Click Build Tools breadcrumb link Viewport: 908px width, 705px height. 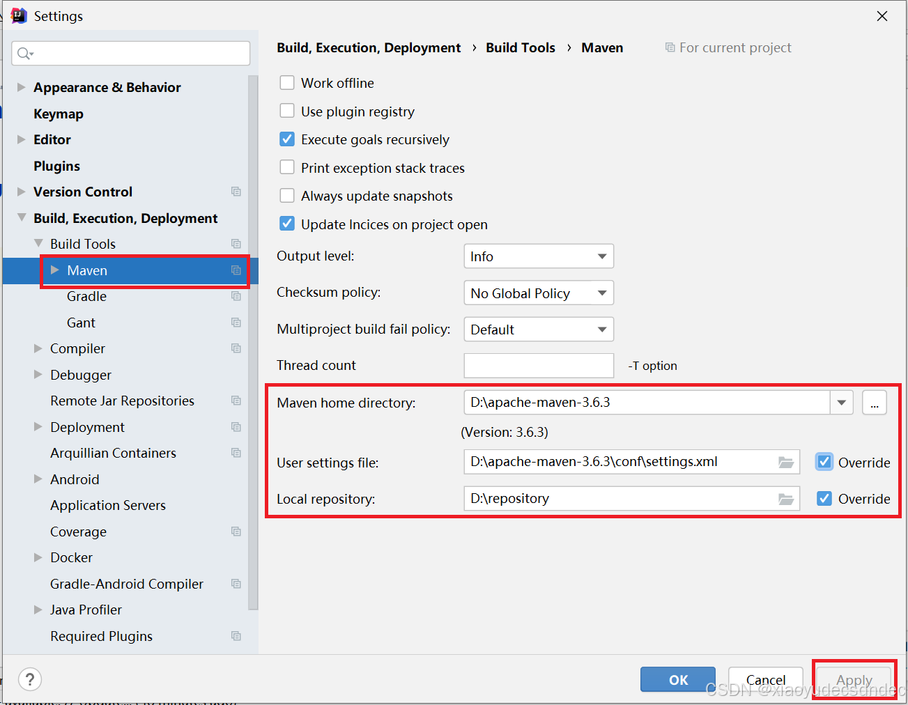point(521,47)
